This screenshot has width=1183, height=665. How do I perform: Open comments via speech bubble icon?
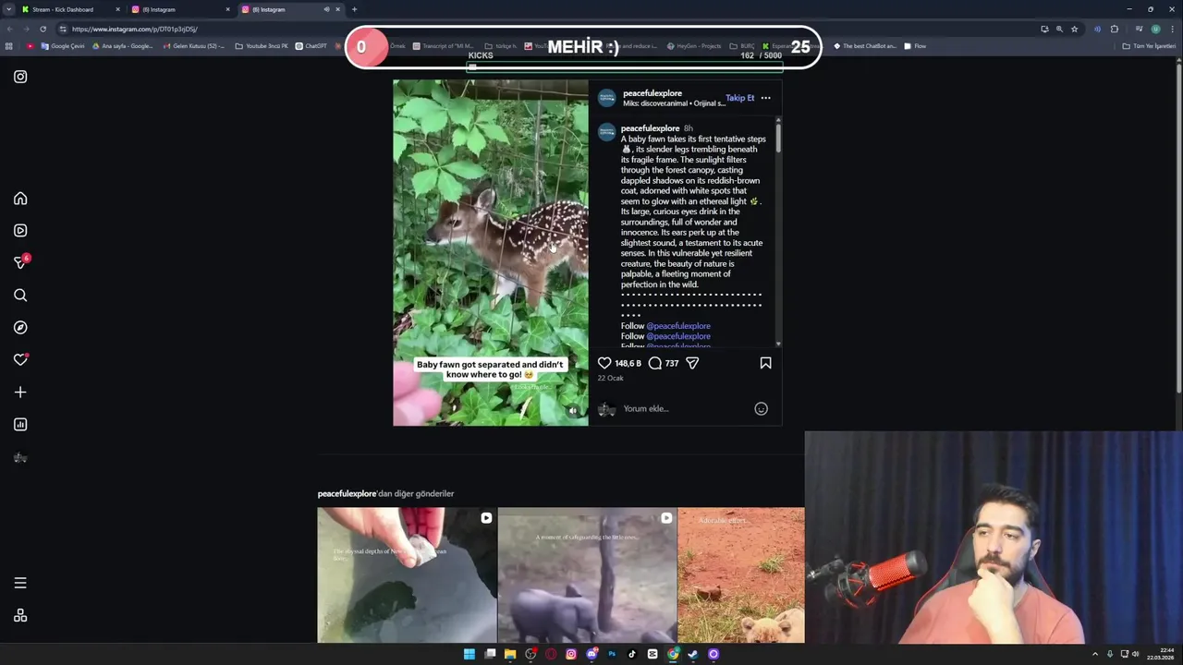655,363
